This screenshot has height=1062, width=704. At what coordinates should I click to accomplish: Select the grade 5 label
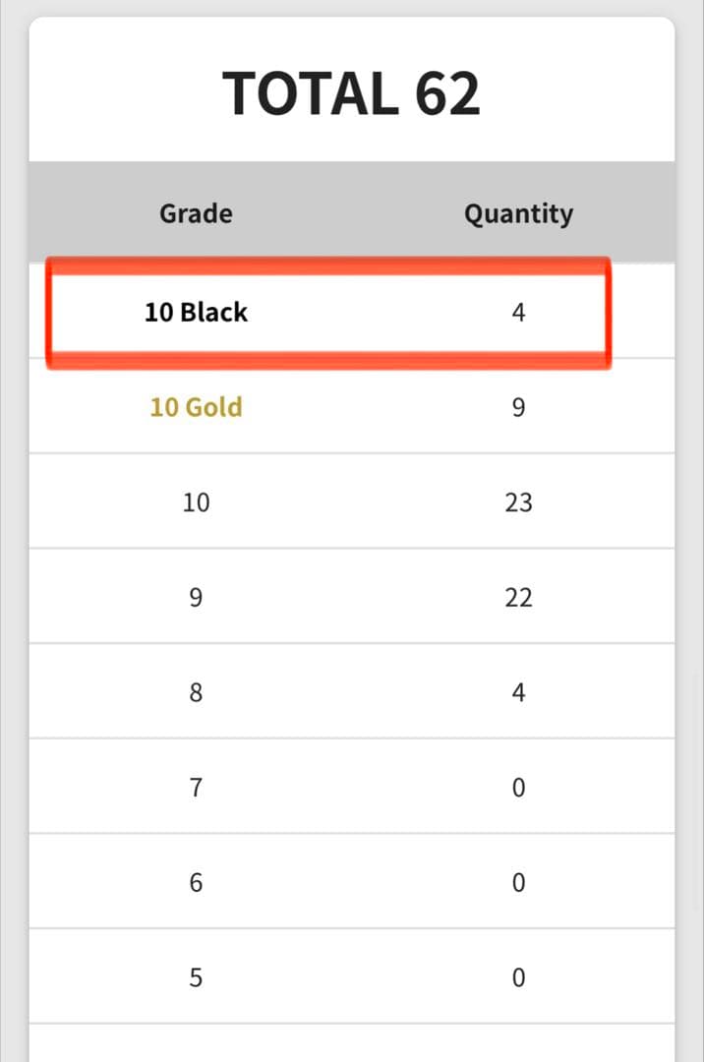pyautogui.click(x=196, y=977)
